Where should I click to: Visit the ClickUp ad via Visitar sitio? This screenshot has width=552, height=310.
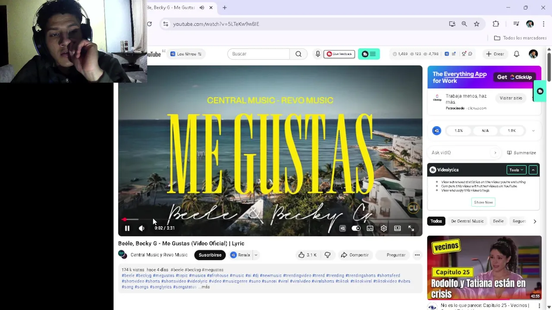click(x=511, y=98)
